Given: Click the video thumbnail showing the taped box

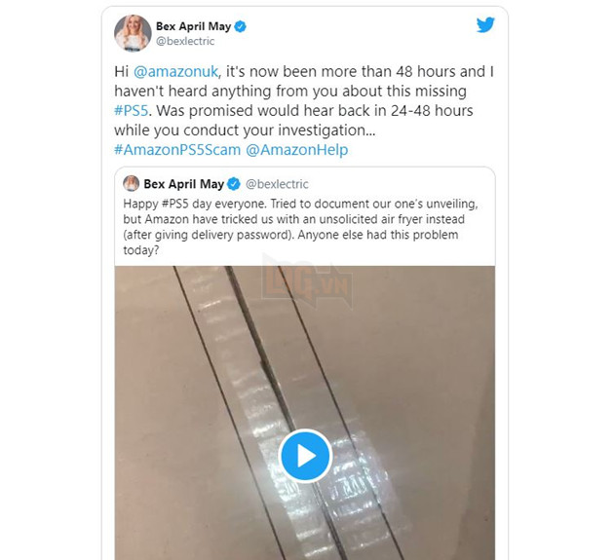Looking at the screenshot, I should (305, 413).
